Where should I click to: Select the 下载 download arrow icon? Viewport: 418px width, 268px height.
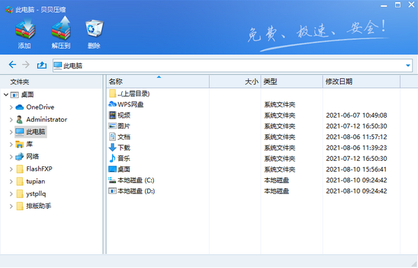coord(112,148)
